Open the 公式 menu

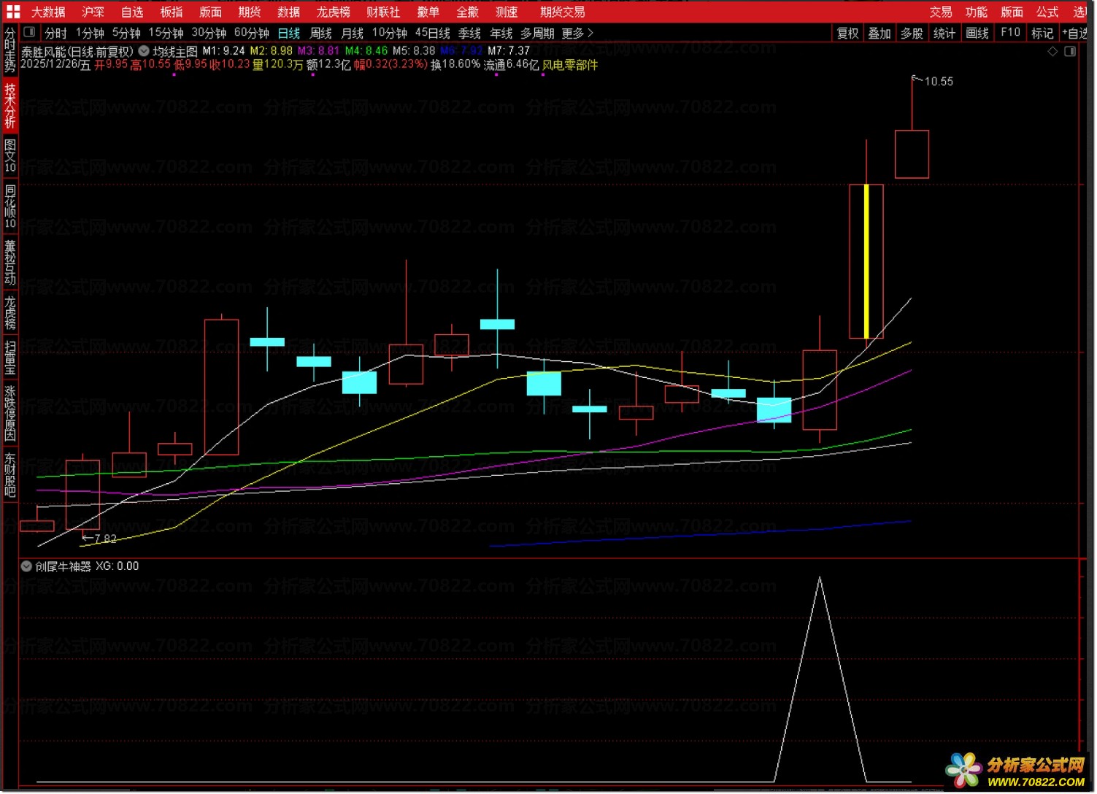[x=1047, y=12]
